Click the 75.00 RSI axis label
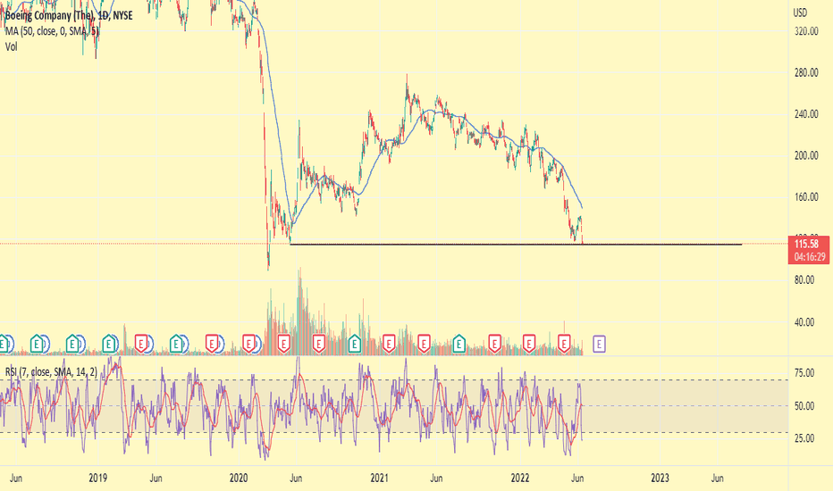Image resolution: width=833 pixels, height=491 pixels. [804, 373]
